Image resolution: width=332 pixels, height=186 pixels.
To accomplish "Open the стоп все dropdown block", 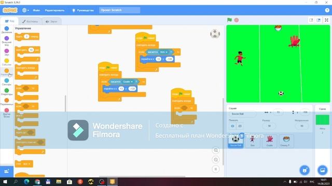I will tap(26, 164).
